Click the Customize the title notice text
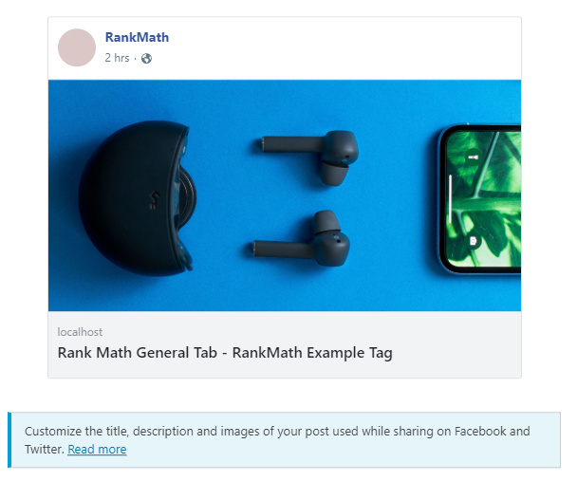This screenshot has height=481, width=577. coord(277,440)
